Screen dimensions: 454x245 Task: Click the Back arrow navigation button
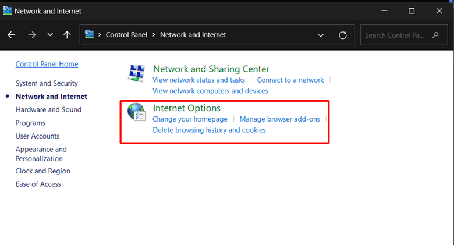[x=11, y=35]
